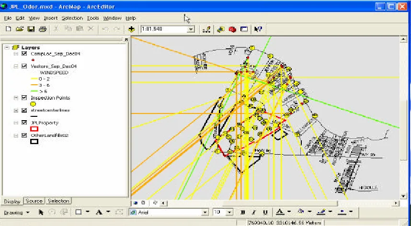This screenshot has height=226, width=411.
Task: Apply underline text formatting
Action: 265,212
